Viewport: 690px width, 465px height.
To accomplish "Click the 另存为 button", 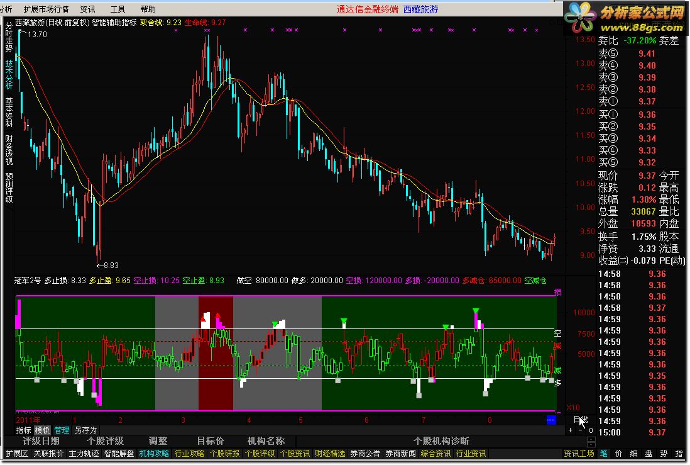I will point(85,430).
